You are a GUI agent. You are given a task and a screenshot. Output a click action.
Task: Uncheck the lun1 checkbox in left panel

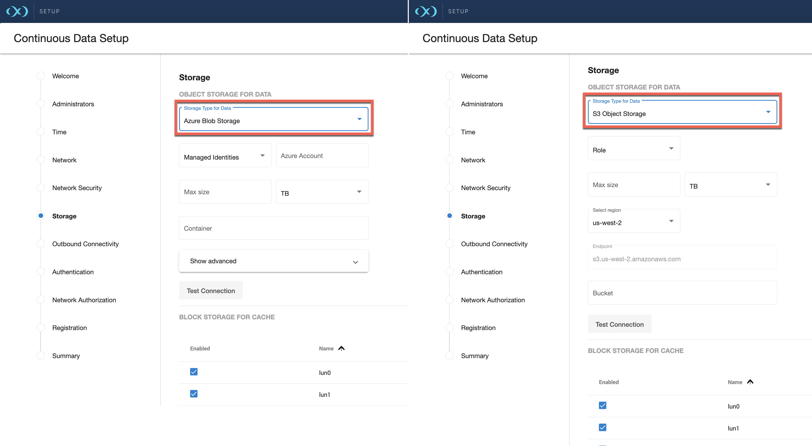point(194,394)
